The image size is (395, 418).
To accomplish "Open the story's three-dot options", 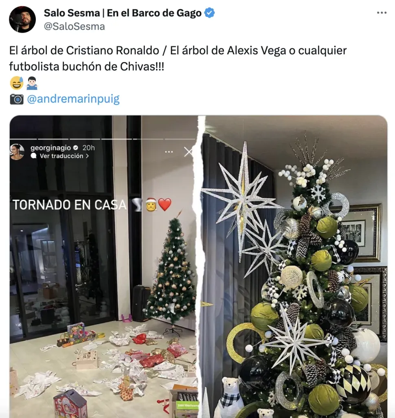I will [x=169, y=152].
